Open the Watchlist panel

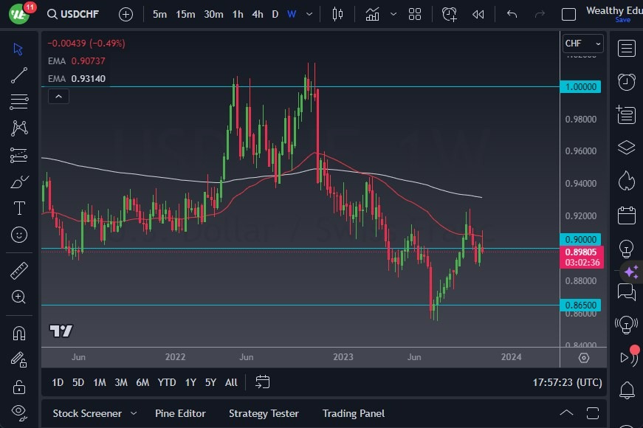[x=626, y=48]
